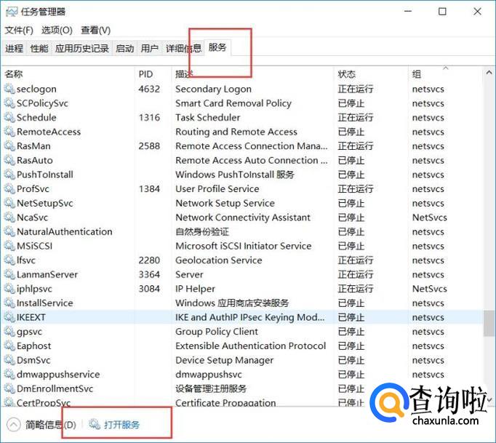Click the gpsvc service gear icon
This screenshot has width=496, height=443.
9,332
